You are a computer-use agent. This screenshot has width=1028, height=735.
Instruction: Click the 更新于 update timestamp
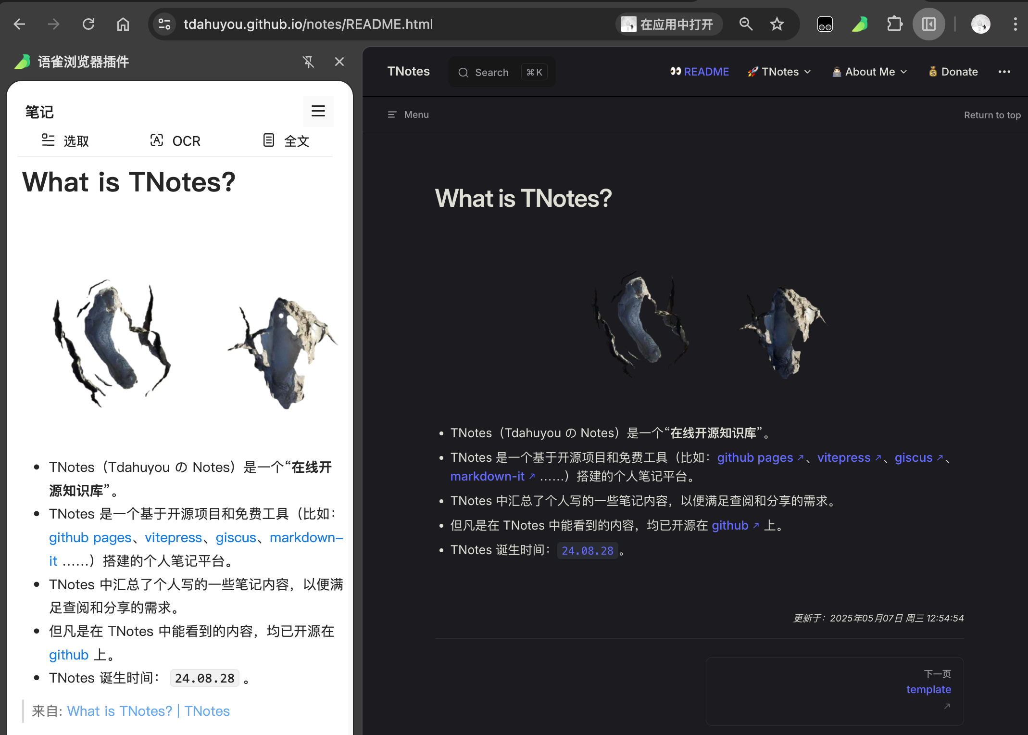coord(878,618)
